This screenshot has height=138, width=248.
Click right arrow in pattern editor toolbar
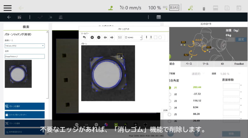pyautogui.click(x=112, y=37)
